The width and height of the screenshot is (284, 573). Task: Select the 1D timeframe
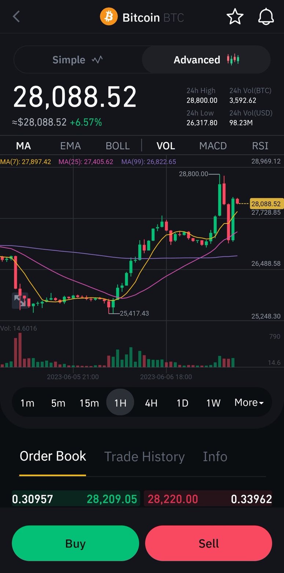coord(182,403)
